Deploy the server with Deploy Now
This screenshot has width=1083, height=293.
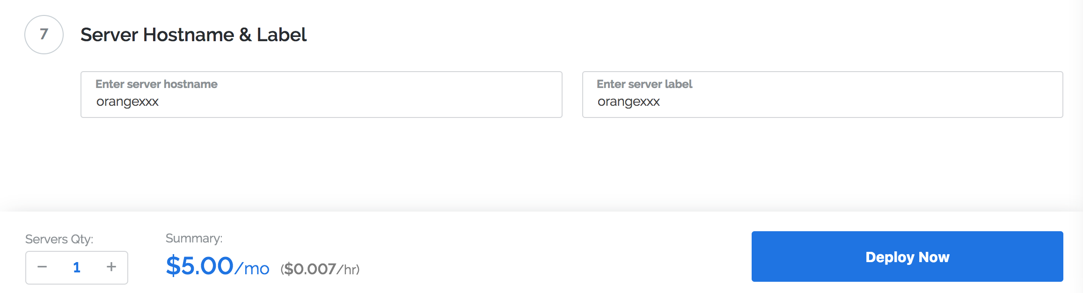(907, 256)
